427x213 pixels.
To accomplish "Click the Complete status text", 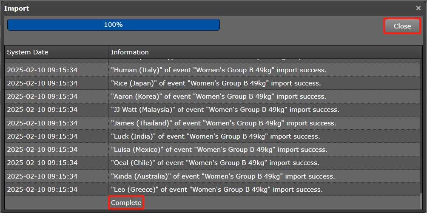I will point(126,203).
